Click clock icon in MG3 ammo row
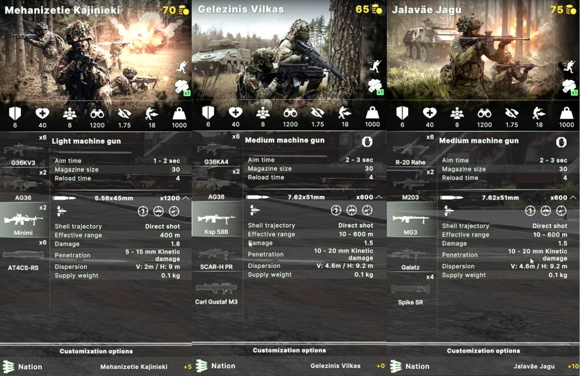The height and width of the screenshot is (376, 580). [561, 211]
